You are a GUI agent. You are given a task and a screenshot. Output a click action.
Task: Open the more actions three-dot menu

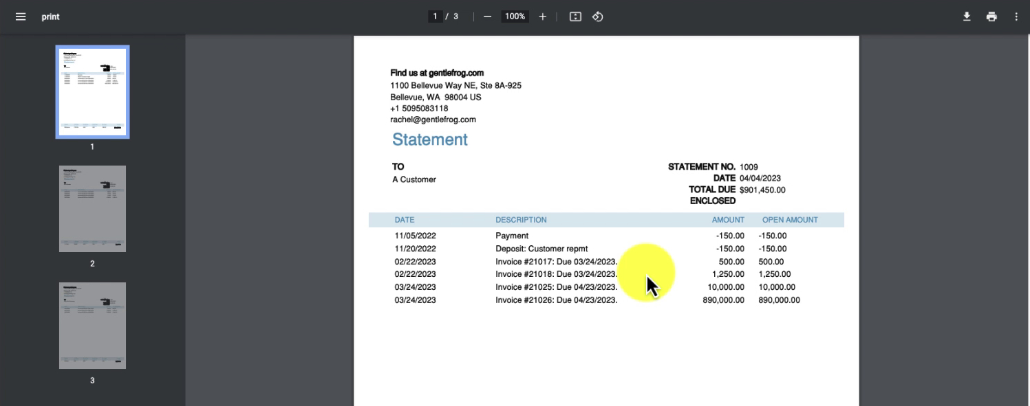click(1016, 16)
